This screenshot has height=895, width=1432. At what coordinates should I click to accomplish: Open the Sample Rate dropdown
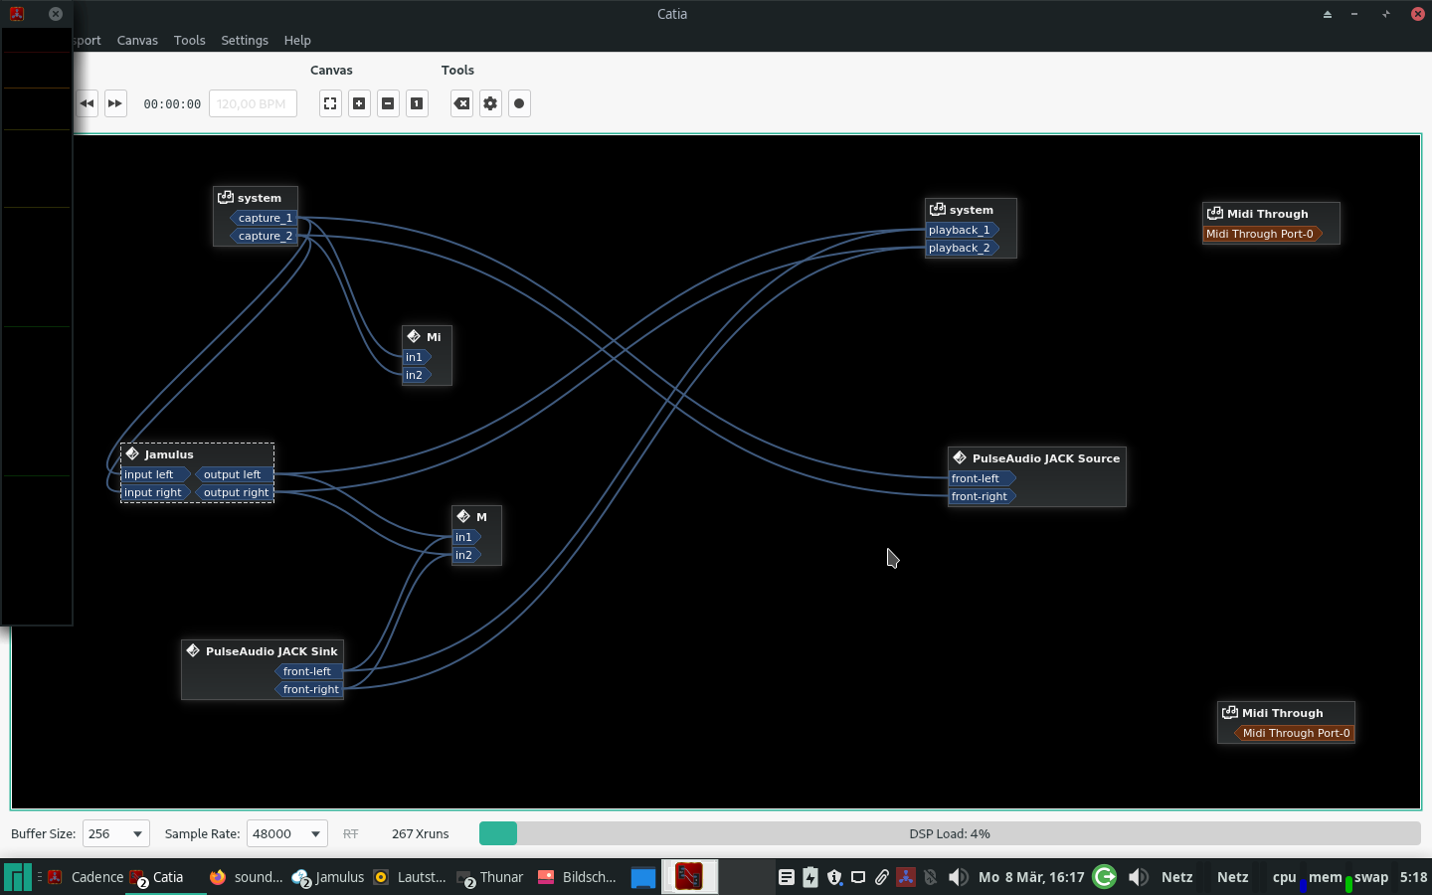(286, 833)
